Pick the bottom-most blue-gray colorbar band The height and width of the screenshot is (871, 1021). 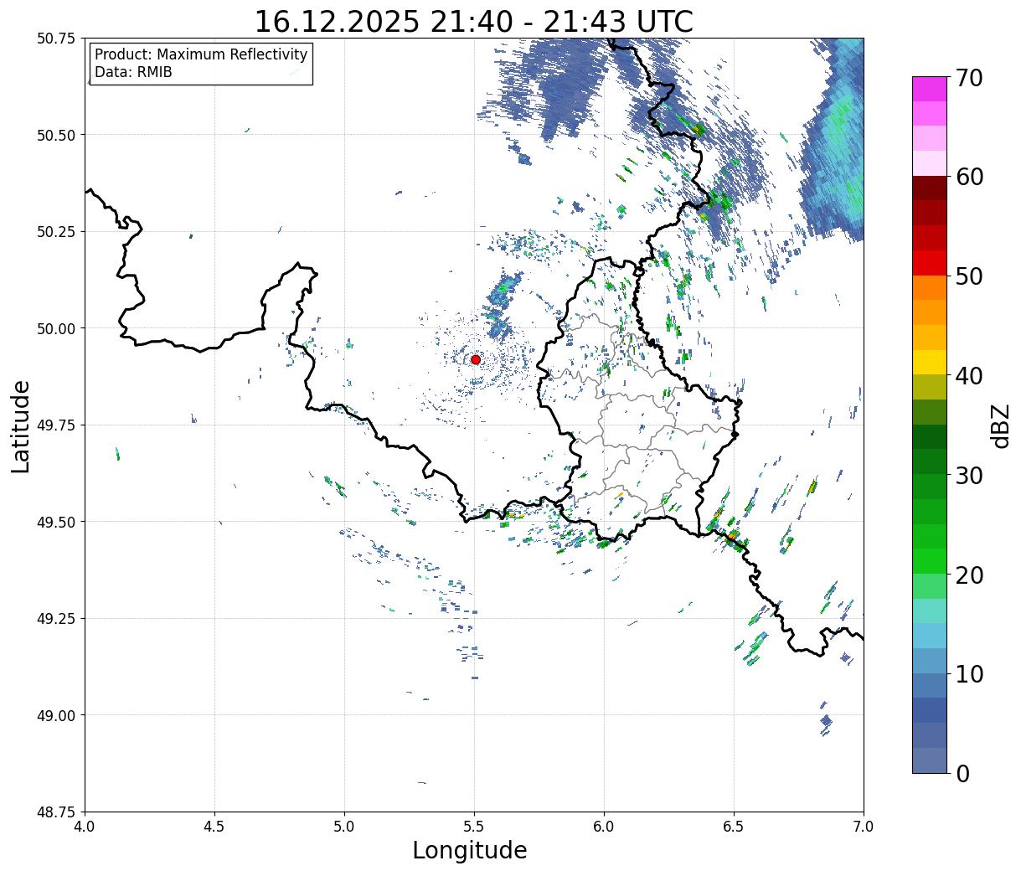coord(929,760)
